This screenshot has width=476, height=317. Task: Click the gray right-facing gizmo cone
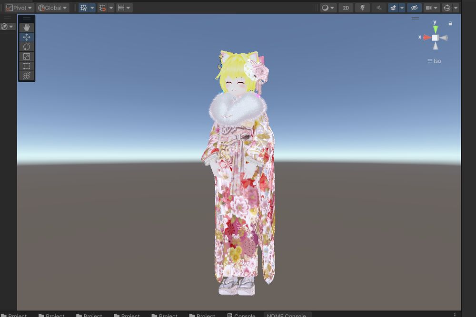pos(444,38)
